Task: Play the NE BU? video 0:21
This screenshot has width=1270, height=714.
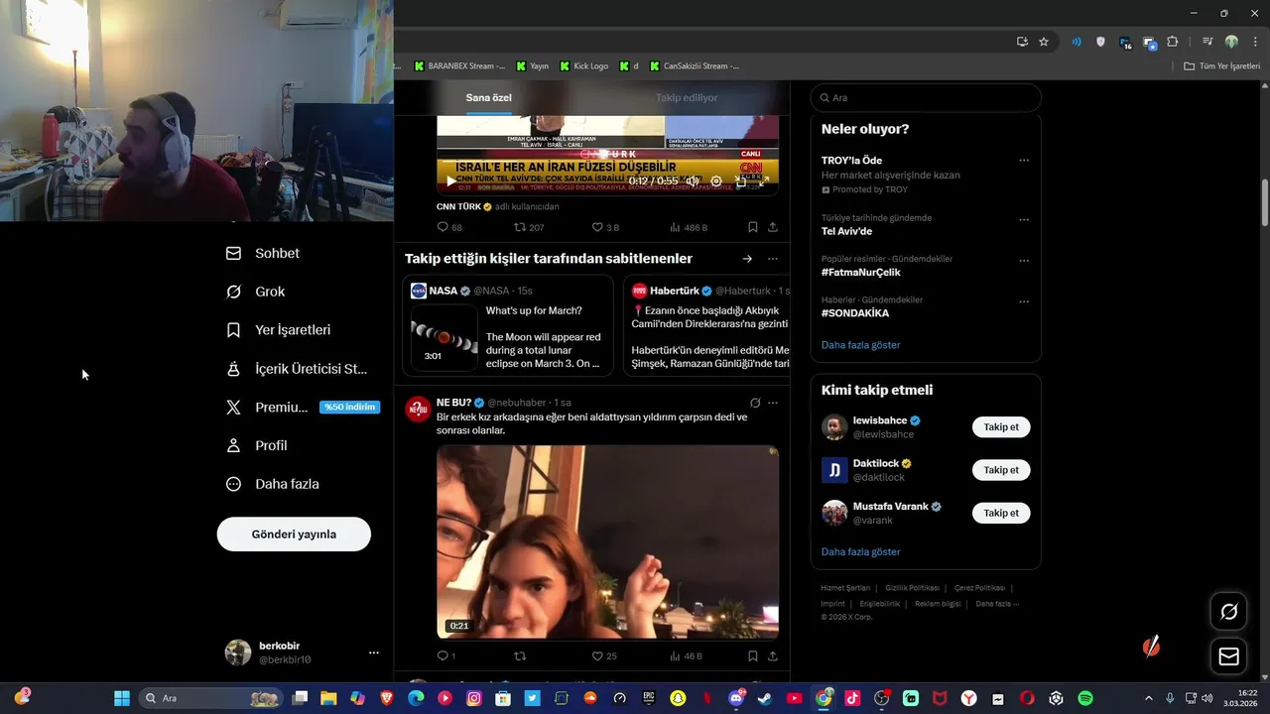Action: (607, 541)
